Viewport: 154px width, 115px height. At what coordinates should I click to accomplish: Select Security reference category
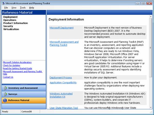tap(8, 26)
